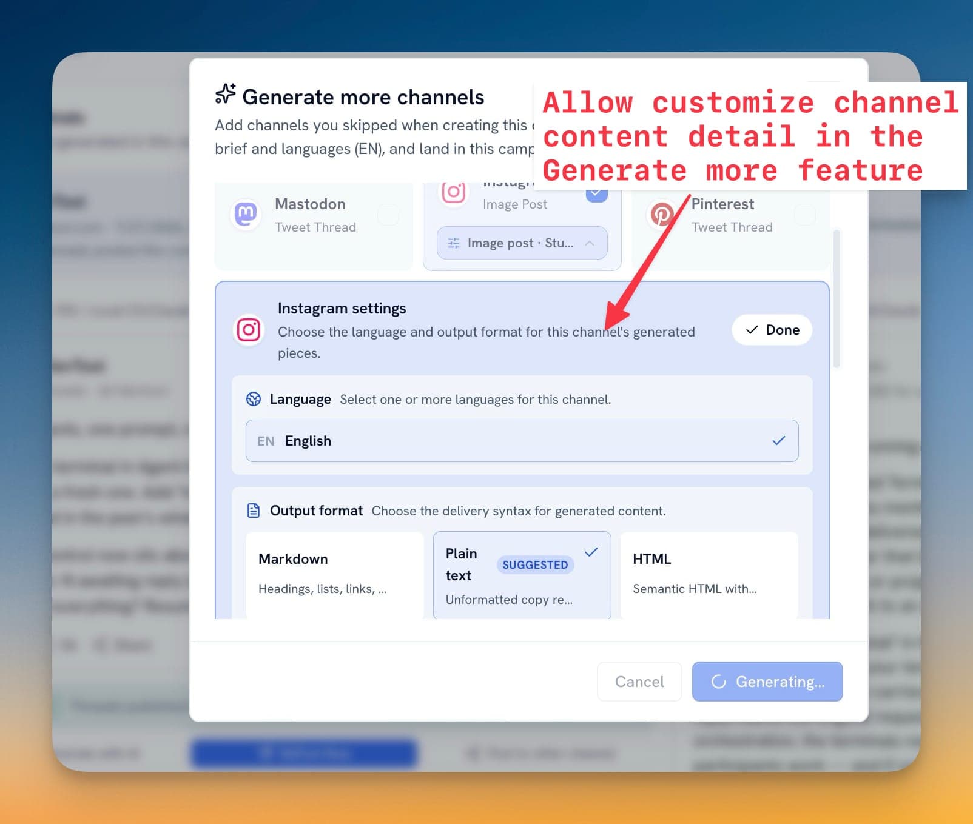Click the Generate more channels title

[x=363, y=97]
